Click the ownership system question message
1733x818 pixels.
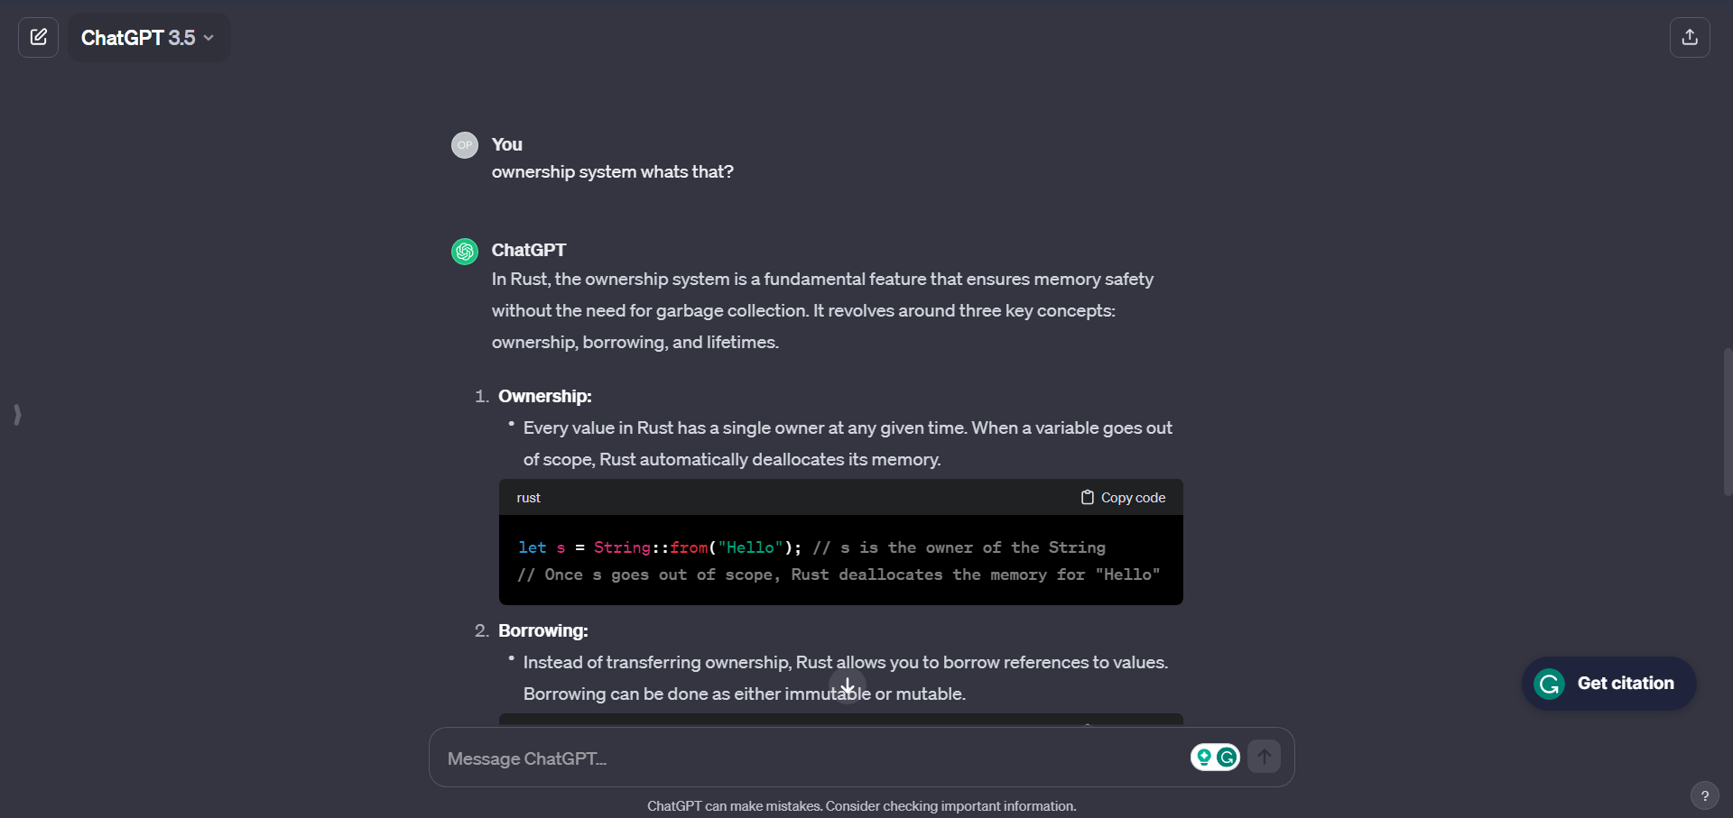612,171
